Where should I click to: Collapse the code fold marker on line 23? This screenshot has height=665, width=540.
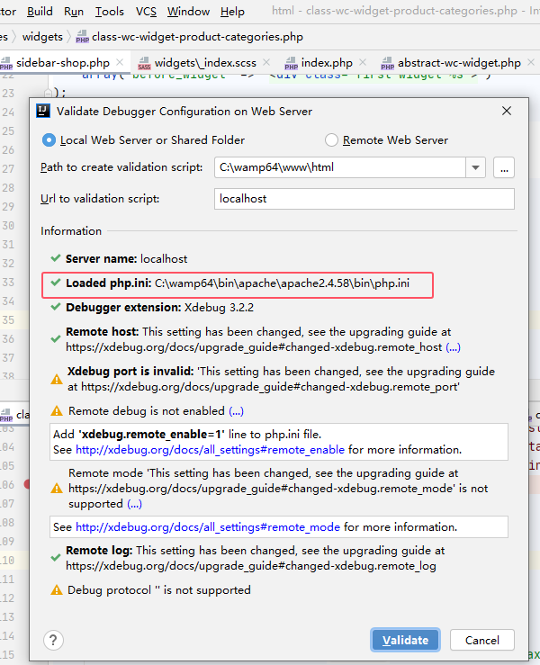coord(48,93)
